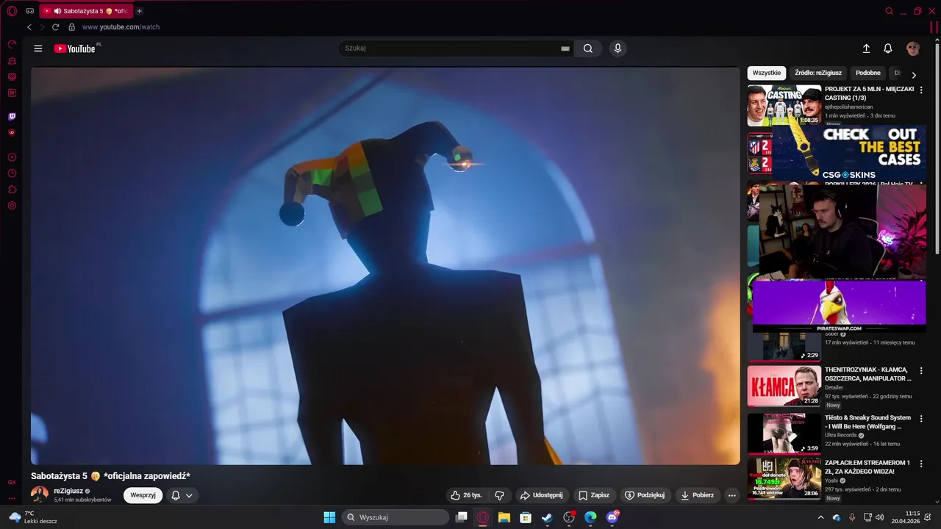Click the Windows taskbar Wyszukaj search box
Screen dimensions: 941x529
pyautogui.click(x=396, y=517)
